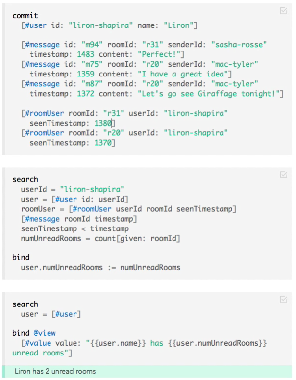The image size is (296, 380).
Task: Place cursor after seenTimestamp: 1380
Action: (114, 123)
